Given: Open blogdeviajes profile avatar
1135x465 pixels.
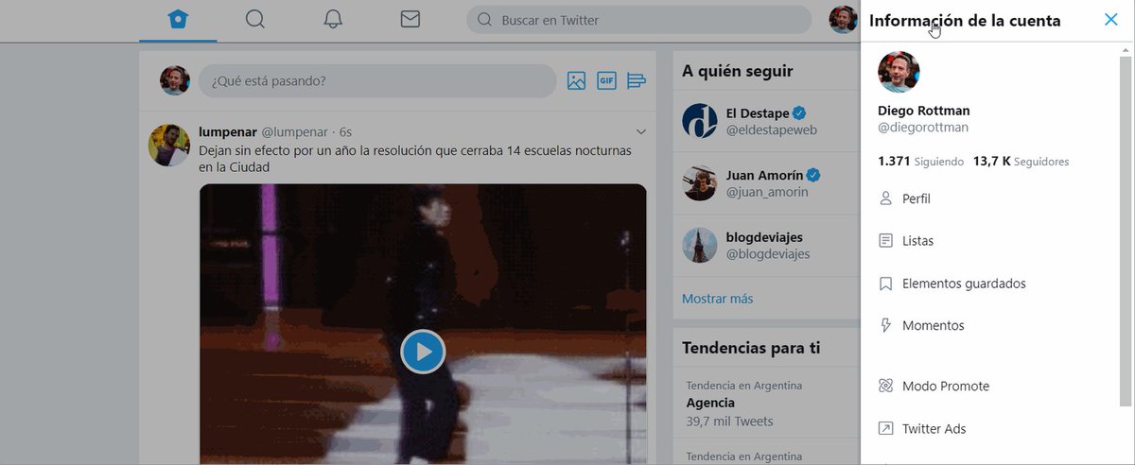Looking at the screenshot, I should point(700,245).
